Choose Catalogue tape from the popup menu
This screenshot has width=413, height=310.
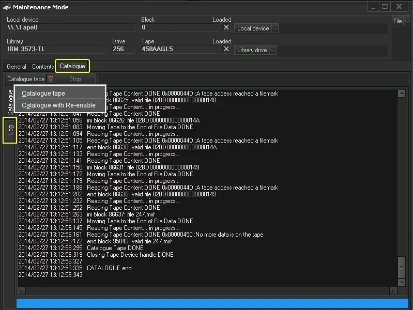(43, 94)
